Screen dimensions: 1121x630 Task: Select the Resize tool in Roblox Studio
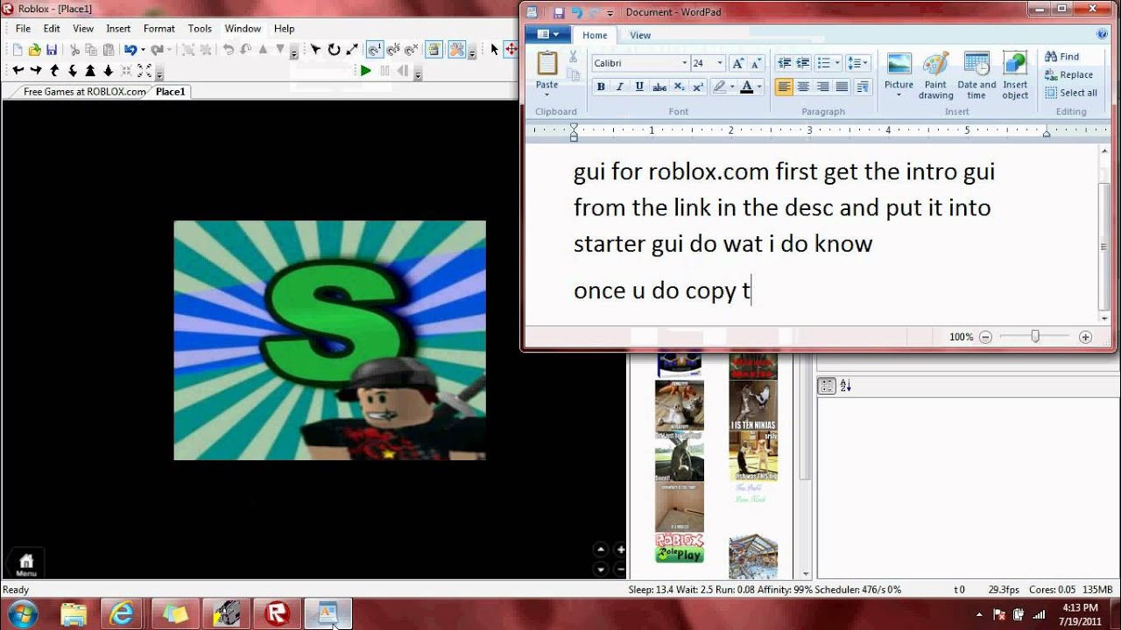coord(352,50)
